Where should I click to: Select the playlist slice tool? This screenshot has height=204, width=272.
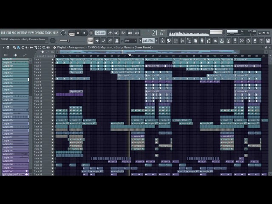coord(35,47)
